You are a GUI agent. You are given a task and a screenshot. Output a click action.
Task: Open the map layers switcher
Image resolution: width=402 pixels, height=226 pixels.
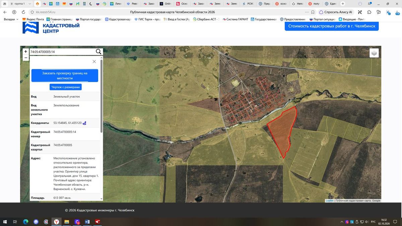pos(374,53)
